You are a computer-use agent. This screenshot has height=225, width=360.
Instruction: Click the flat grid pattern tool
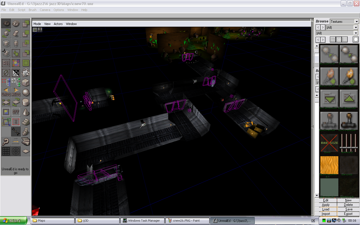click(x=6, y=151)
